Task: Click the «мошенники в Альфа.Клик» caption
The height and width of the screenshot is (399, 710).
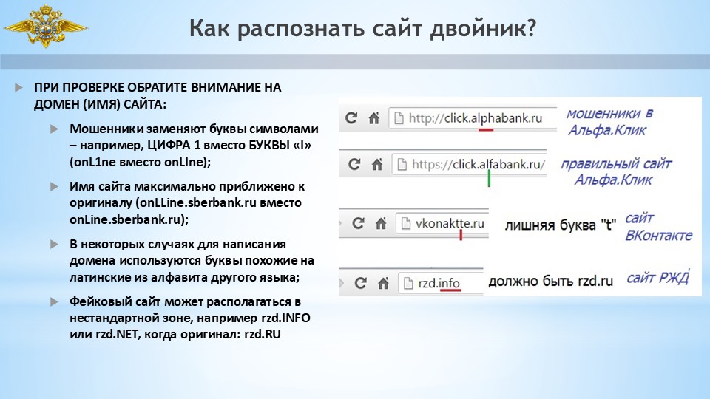Action: (608, 122)
